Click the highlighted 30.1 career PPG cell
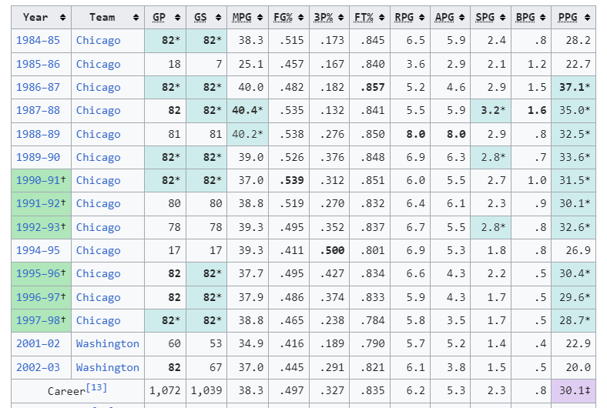This screenshot has width=607, height=408. point(573,390)
